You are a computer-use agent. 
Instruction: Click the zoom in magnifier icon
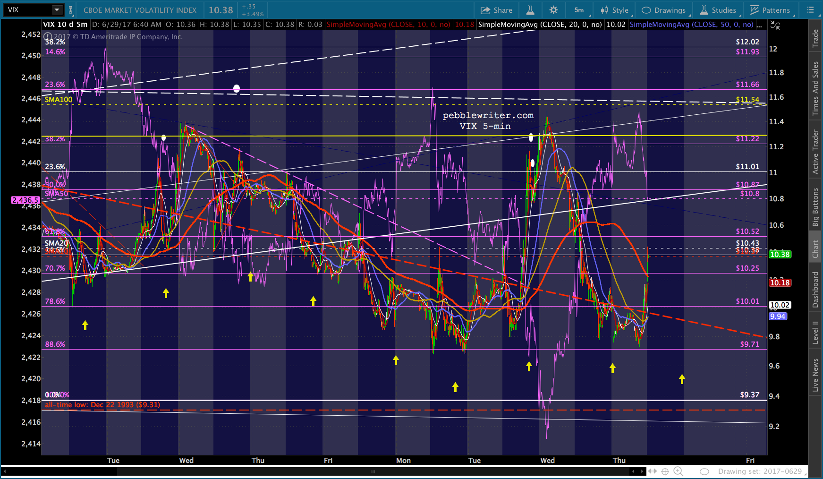tap(678, 471)
